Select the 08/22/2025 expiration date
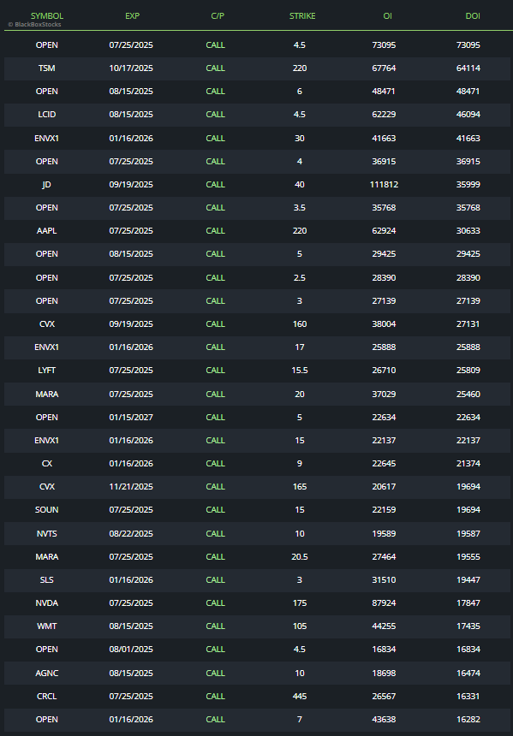 131,534
